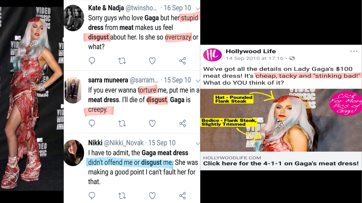
Task: Like sarra muneera's tweet
Action: pyautogui.click(x=152, y=123)
